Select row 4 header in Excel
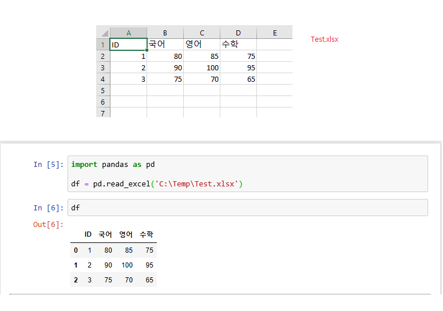 click(x=103, y=79)
